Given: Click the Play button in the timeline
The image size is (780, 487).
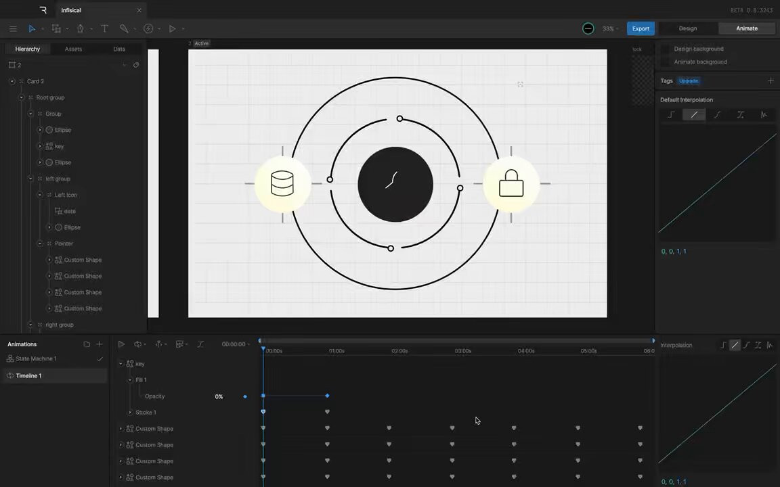Looking at the screenshot, I should click(x=121, y=344).
